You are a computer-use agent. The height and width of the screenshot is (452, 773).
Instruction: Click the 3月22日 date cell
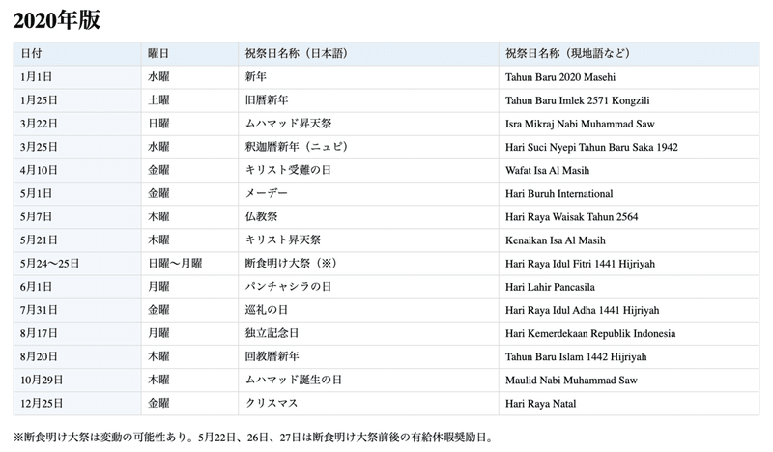point(77,124)
